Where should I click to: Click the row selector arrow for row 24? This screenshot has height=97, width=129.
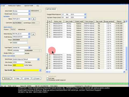coord(47,68)
